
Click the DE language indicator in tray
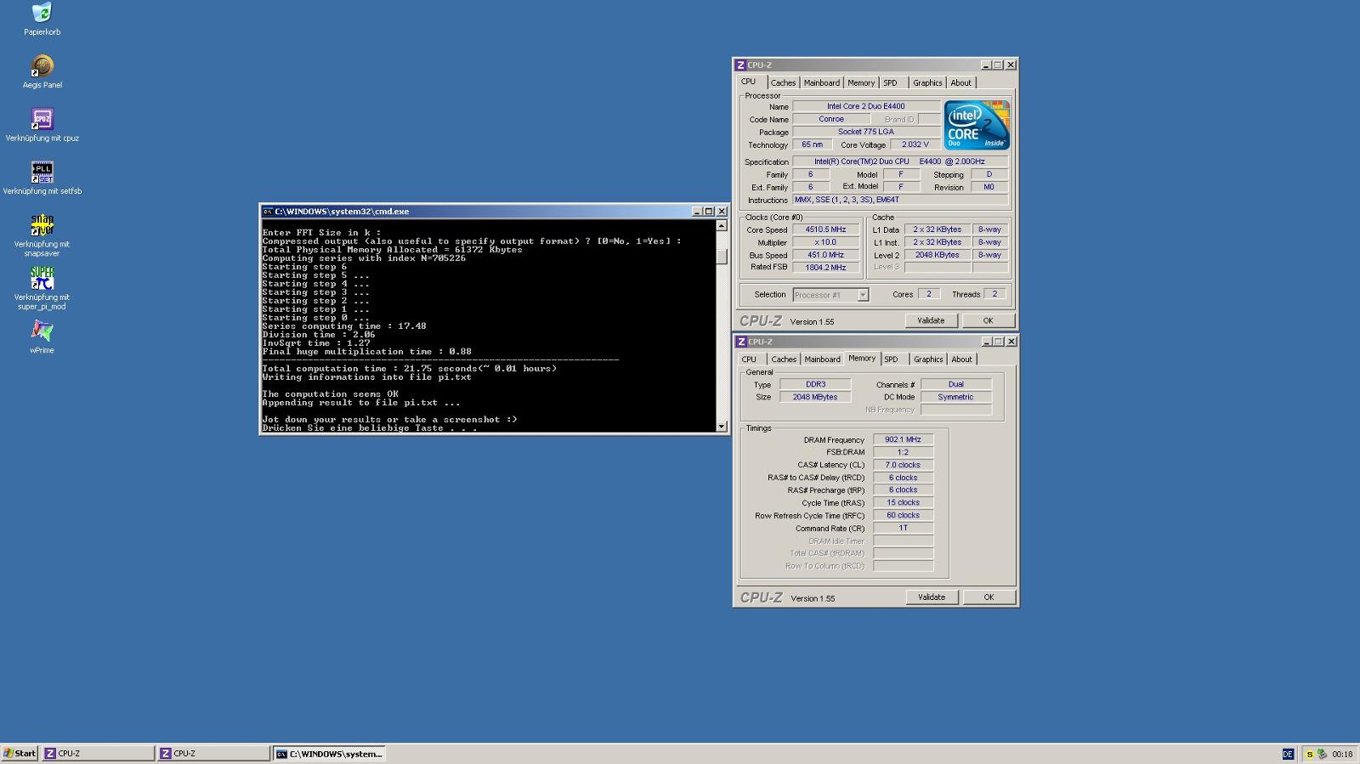coord(1288,754)
